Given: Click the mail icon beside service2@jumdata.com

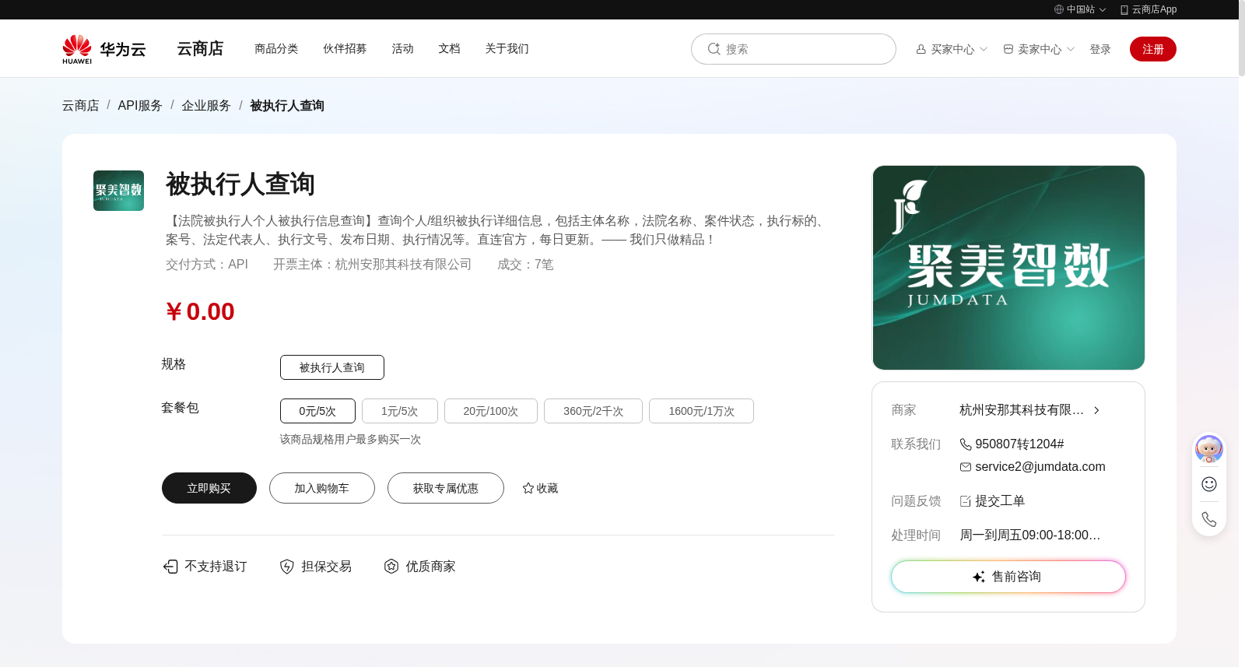Looking at the screenshot, I should (x=966, y=467).
